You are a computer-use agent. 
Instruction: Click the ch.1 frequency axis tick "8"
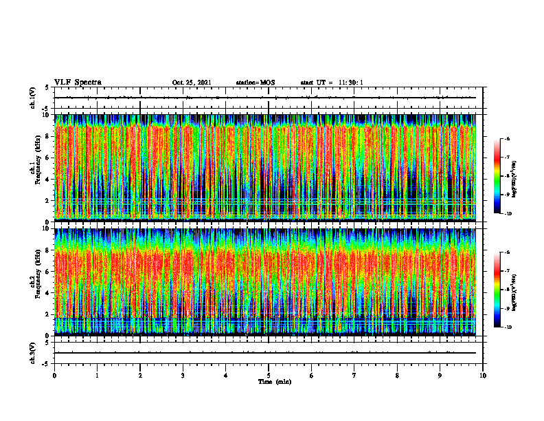click(x=48, y=136)
